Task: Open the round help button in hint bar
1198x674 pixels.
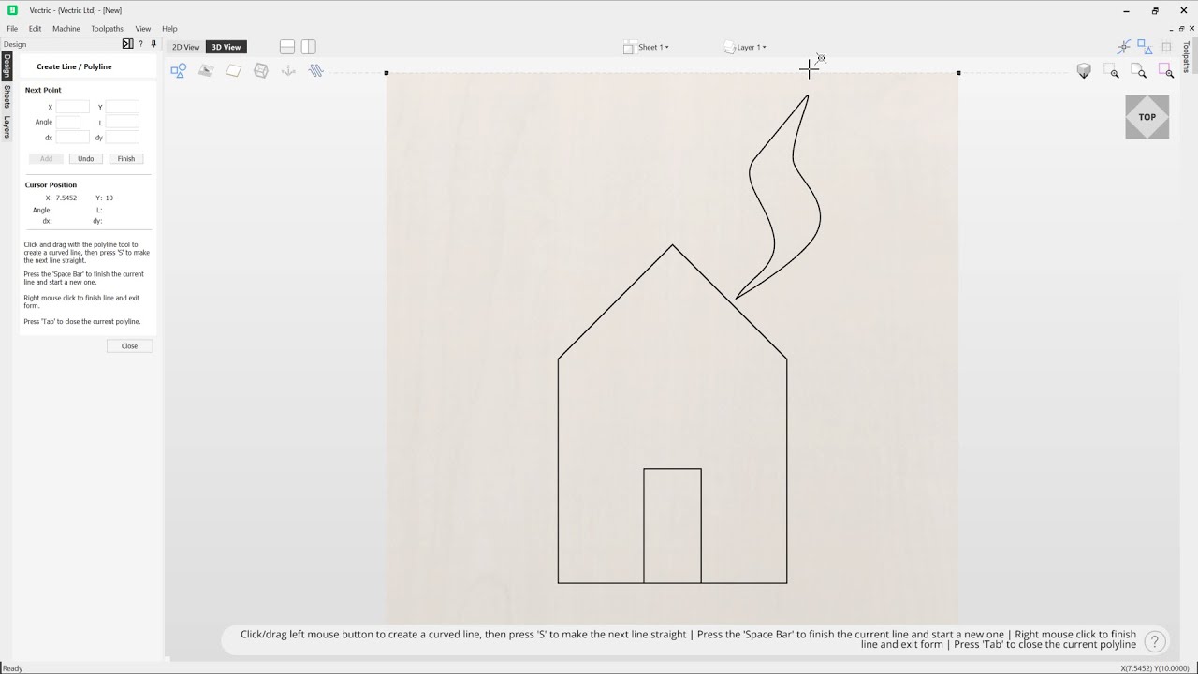Action: [x=1155, y=641]
